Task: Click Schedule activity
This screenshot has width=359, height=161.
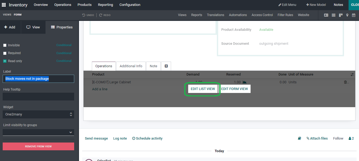Action: [x=147, y=138]
